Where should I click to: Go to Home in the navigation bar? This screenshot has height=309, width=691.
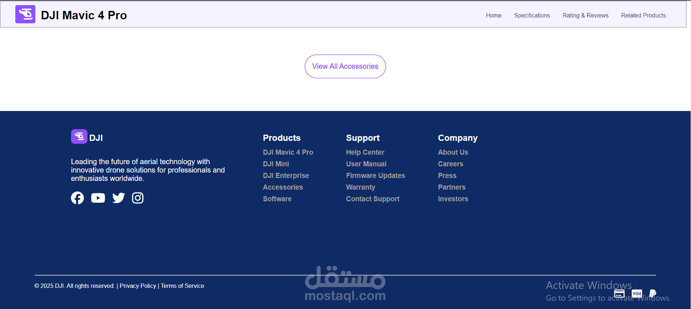[x=493, y=15]
